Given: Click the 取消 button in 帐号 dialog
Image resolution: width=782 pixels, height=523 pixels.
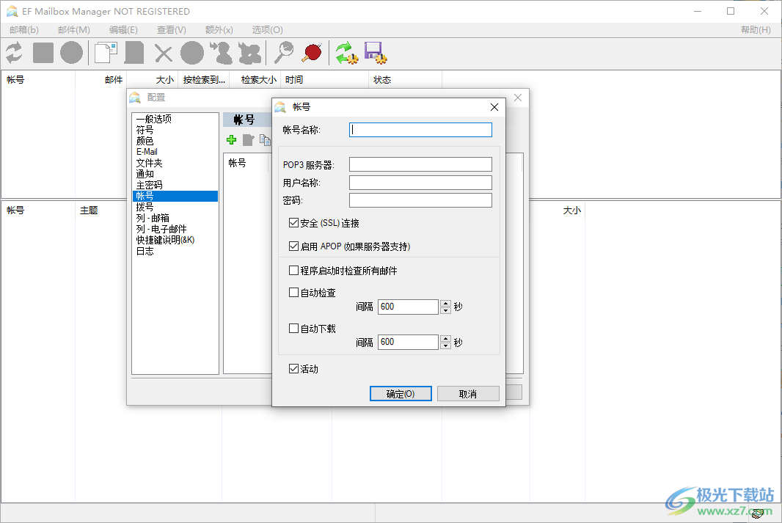Looking at the screenshot, I should pos(468,393).
